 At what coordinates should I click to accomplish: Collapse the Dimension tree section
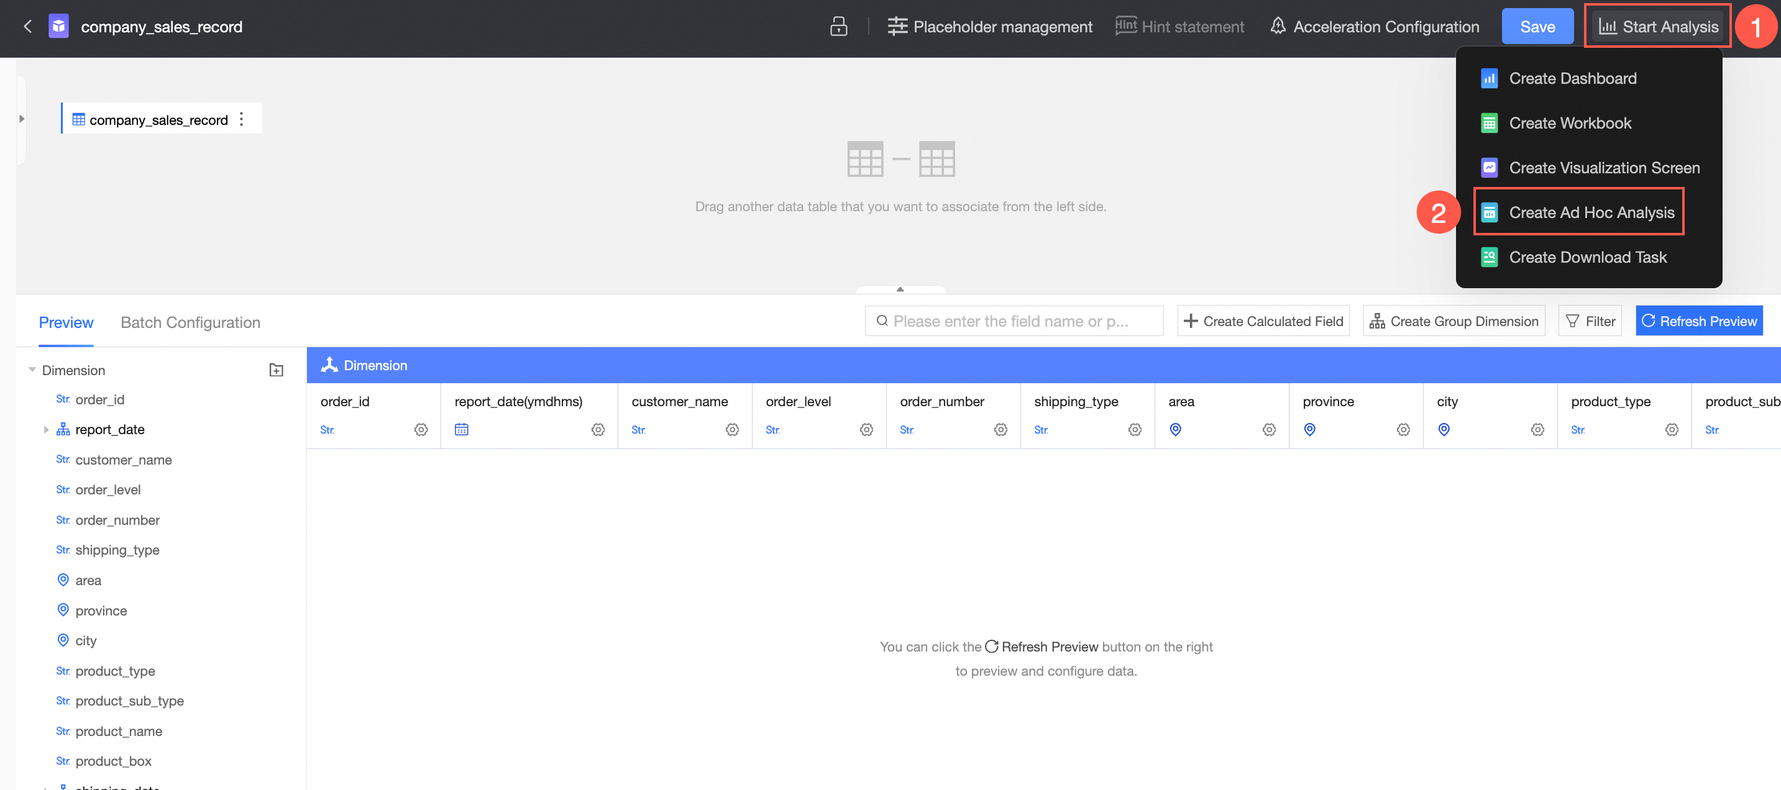point(32,370)
